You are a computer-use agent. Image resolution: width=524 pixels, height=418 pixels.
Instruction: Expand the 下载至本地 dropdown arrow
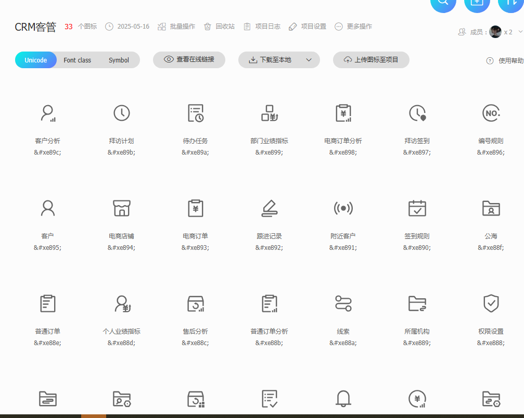(309, 60)
